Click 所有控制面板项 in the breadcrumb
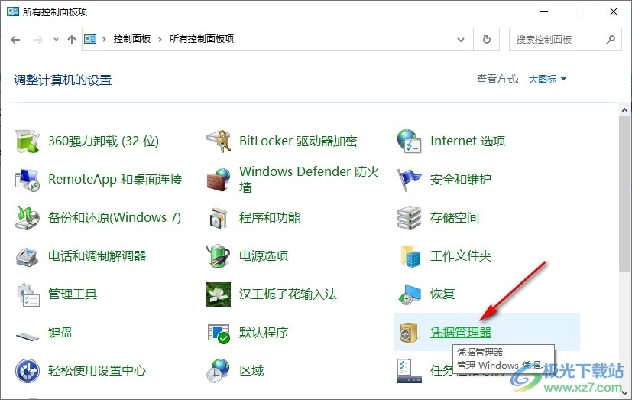Viewport: 632px width, 400px height. point(202,39)
